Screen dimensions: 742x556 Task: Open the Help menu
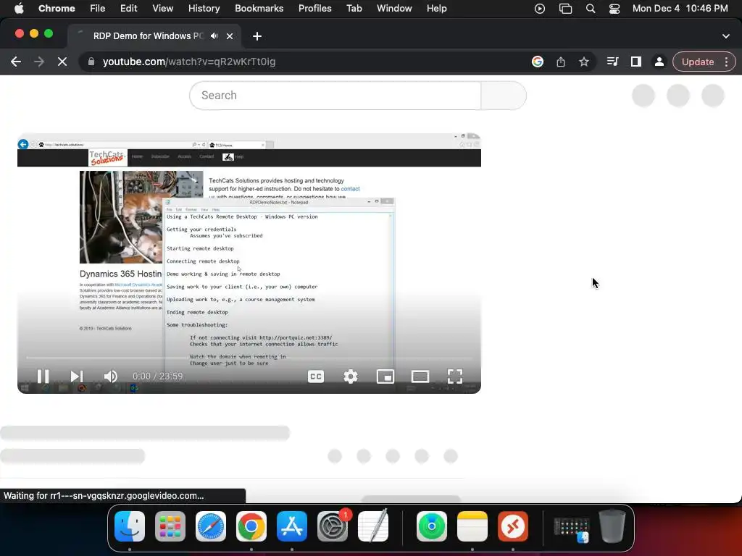pyautogui.click(x=436, y=9)
